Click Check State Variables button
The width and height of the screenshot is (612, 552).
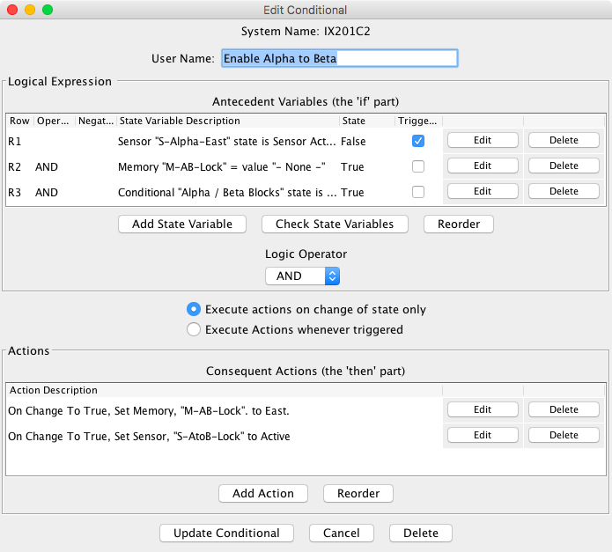335,224
